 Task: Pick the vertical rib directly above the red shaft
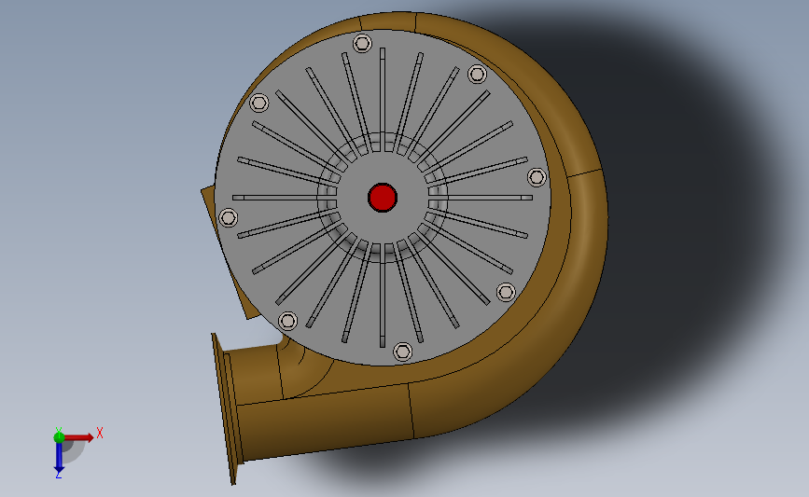point(383,100)
